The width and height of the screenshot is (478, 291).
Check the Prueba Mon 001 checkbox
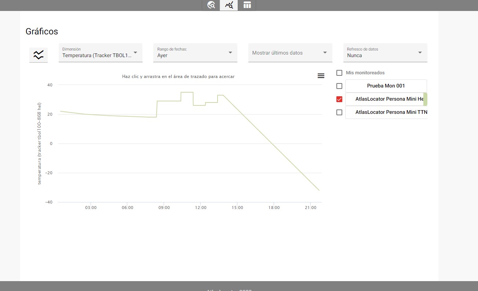(339, 86)
